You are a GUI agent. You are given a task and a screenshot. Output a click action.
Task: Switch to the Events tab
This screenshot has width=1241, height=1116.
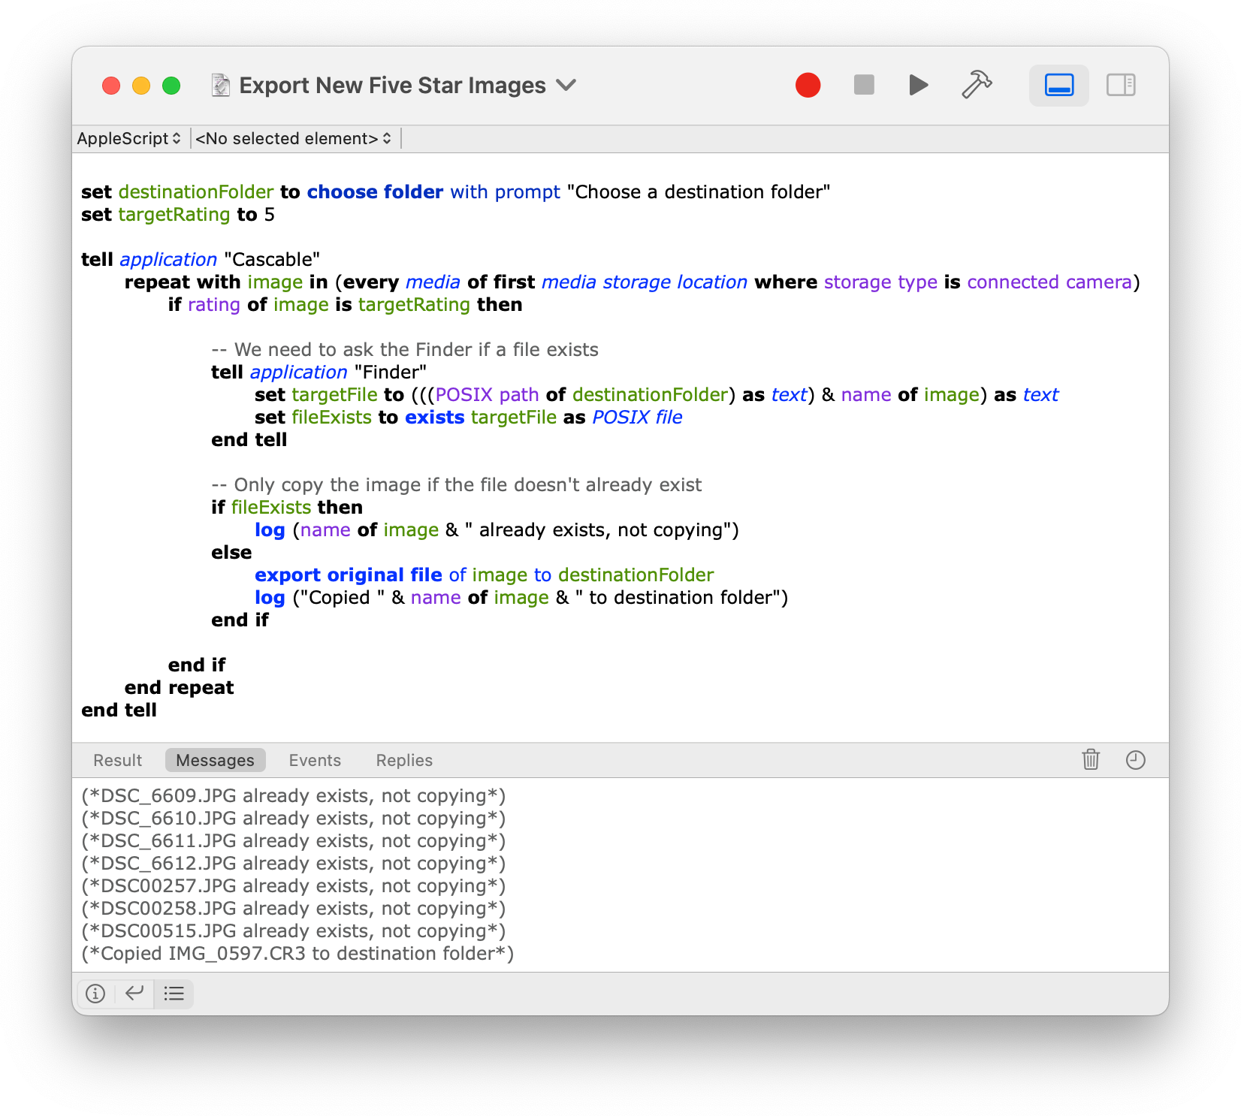point(315,760)
